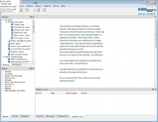
Task: Select Various label in the Manual tree
Action: pos(8,86)
